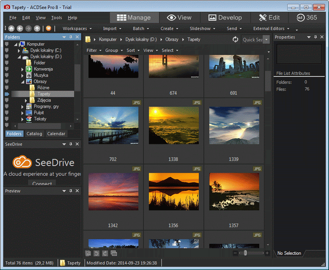
Task: Increase thumbnail size with plus icon
Action: click(x=267, y=253)
